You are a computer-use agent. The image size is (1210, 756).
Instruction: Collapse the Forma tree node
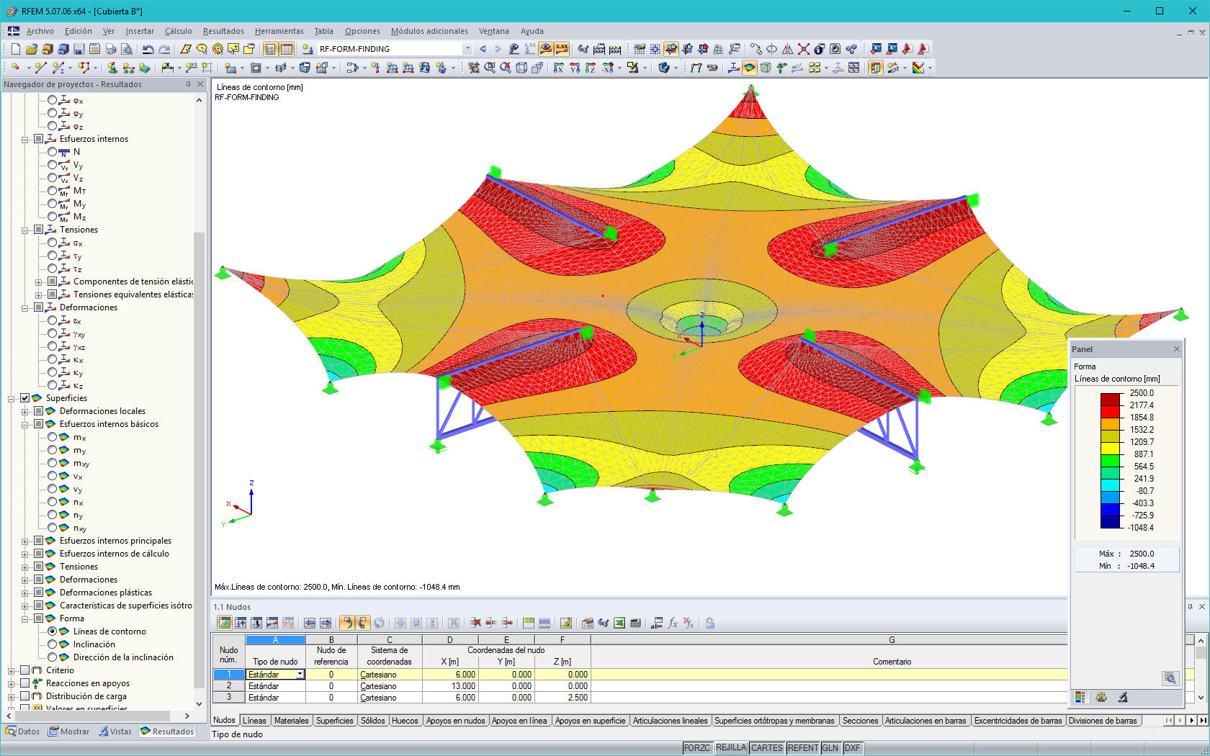pyautogui.click(x=25, y=619)
